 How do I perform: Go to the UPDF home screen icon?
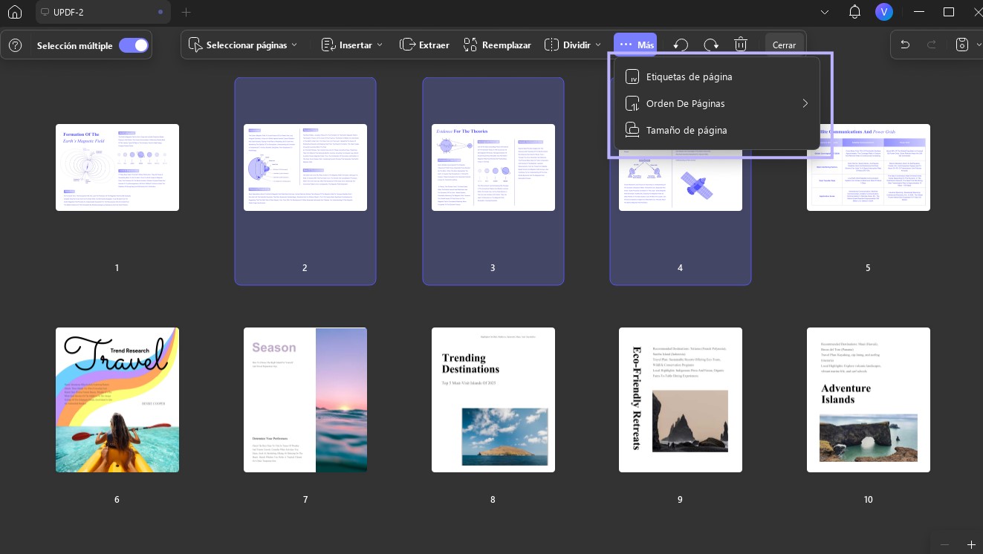[15, 12]
